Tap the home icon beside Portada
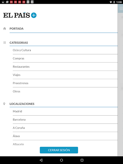The height and width of the screenshot is (164, 123). [x=5, y=28]
